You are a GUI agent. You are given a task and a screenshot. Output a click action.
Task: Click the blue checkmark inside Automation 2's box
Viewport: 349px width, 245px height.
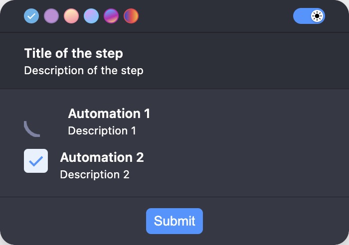[36, 161]
